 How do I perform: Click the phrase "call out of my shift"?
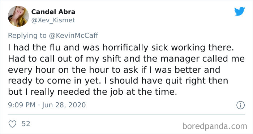[x=80, y=59]
